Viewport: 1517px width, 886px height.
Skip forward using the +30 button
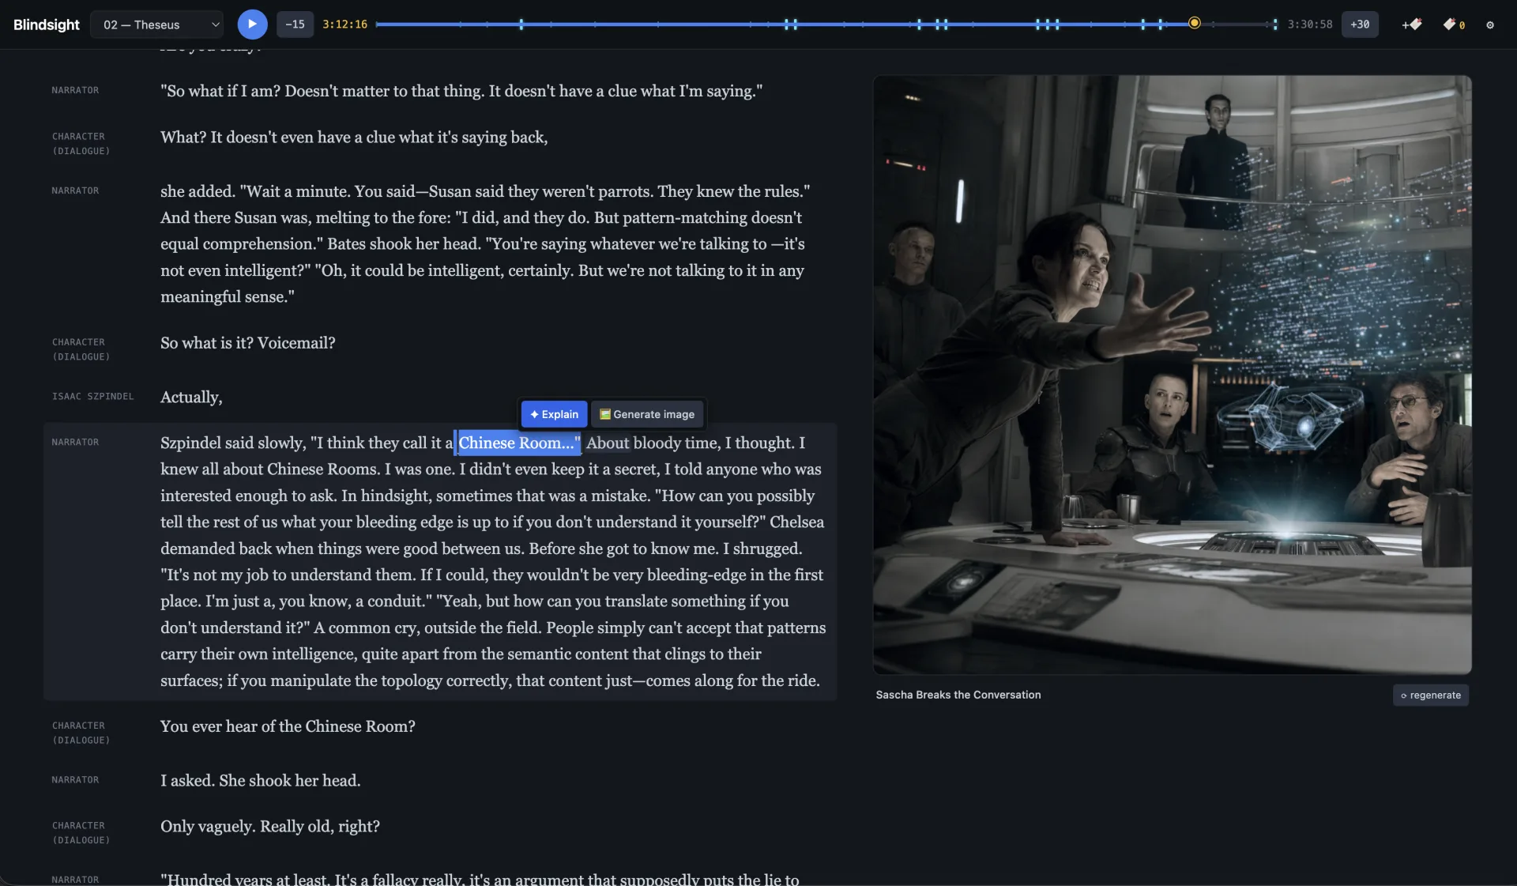pyautogui.click(x=1360, y=25)
